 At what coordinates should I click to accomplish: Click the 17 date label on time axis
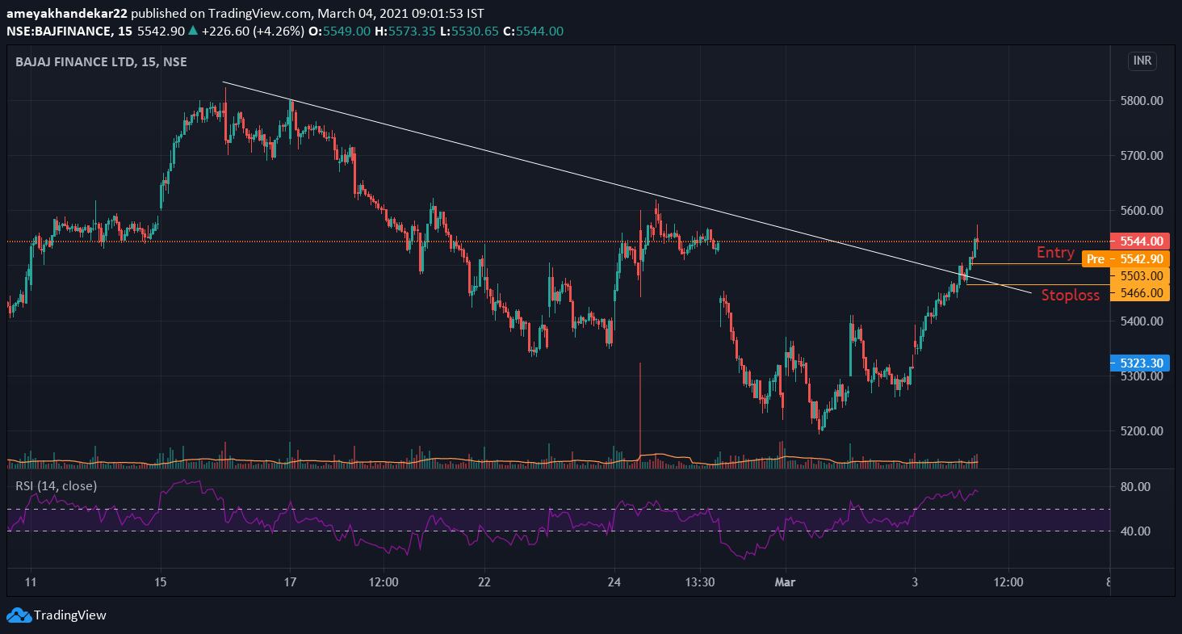[x=291, y=582]
